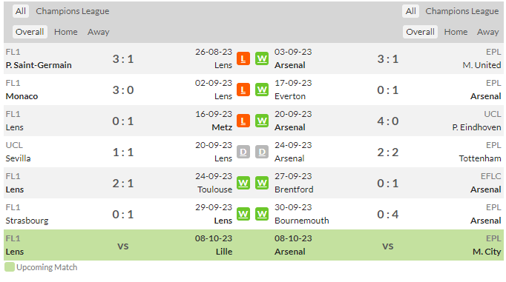Select the right Overall filter
The height and width of the screenshot is (282, 506).
(420, 32)
